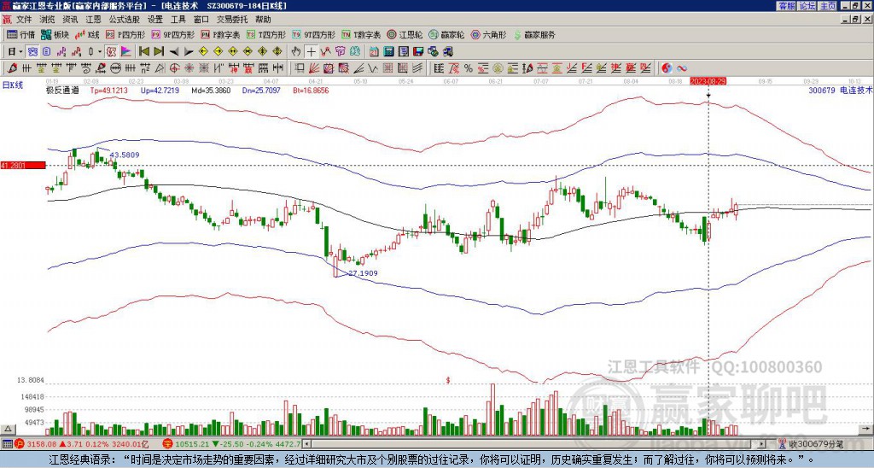
Task: Expand the candlestick style dropdown arrow
Action: [x=101, y=52]
